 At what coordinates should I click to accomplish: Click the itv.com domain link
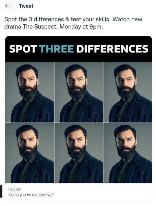[15, 189]
